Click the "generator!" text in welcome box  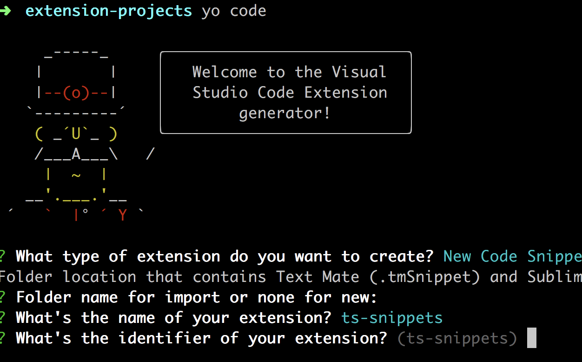[284, 113]
